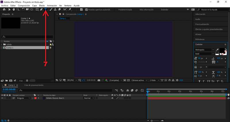Viewport: 230px width, 122px height.
Task: Select the Eraser tool
Action: point(59,9)
